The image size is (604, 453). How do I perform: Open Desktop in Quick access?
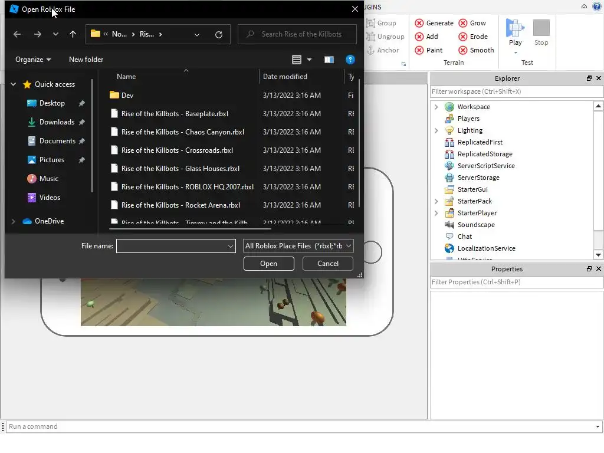click(52, 103)
